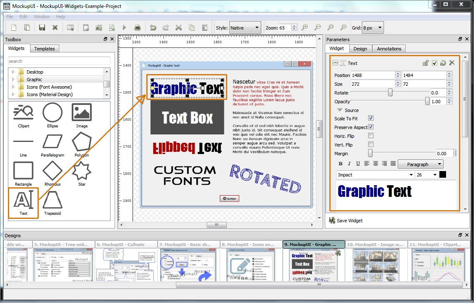Select the Rhombus widget
This screenshot has height=303, width=474.
(53, 174)
